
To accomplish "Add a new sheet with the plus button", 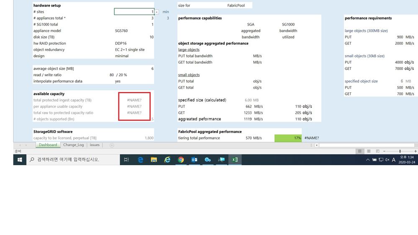I will coord(112,145).
